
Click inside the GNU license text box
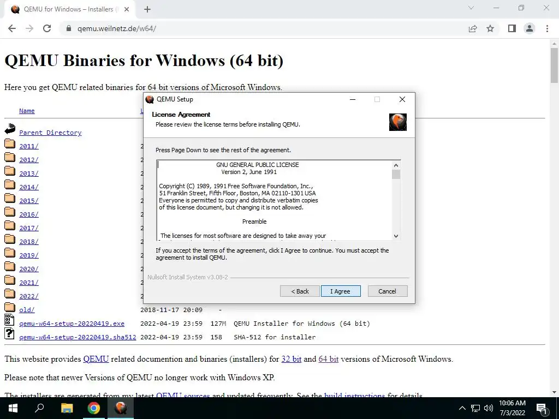275,200
